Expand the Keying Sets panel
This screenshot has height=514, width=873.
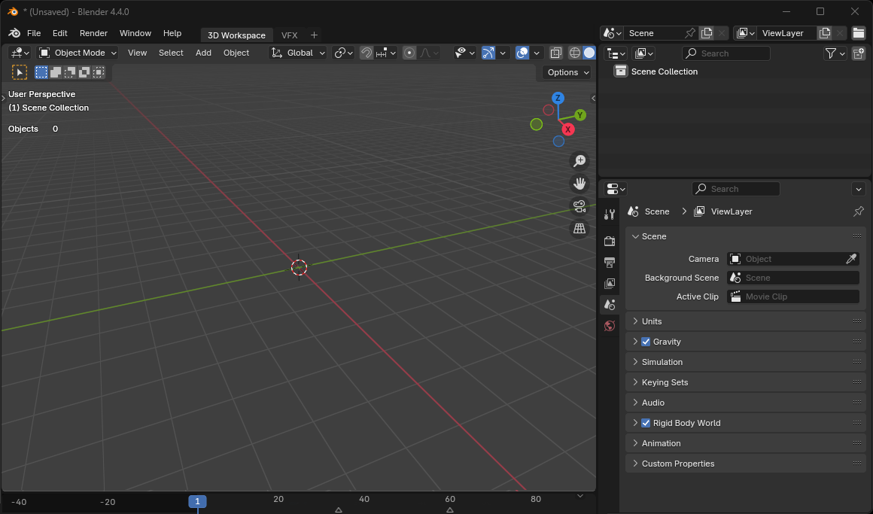746,382
